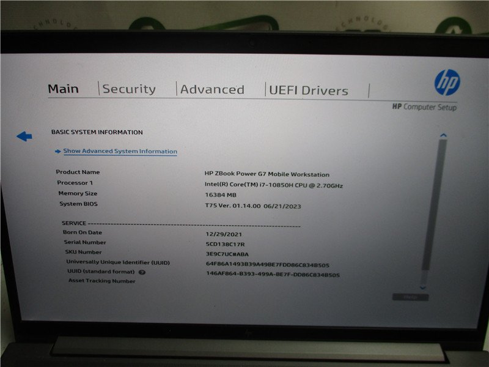Screen dimensions: 489x367
Task: Select the Product Name label
Action: click(78, 172)
